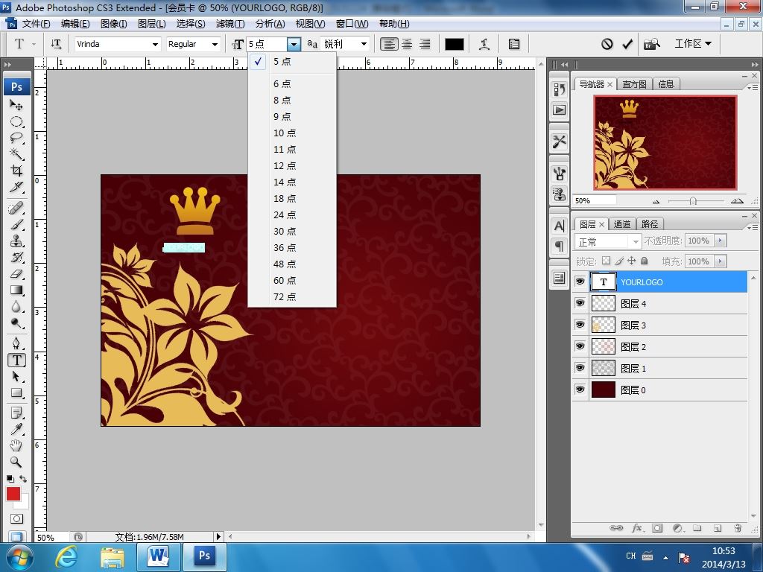Open the Vrinda font family dropdown
The width and height of the screenshot is (763, 572).
click(155, 44)
